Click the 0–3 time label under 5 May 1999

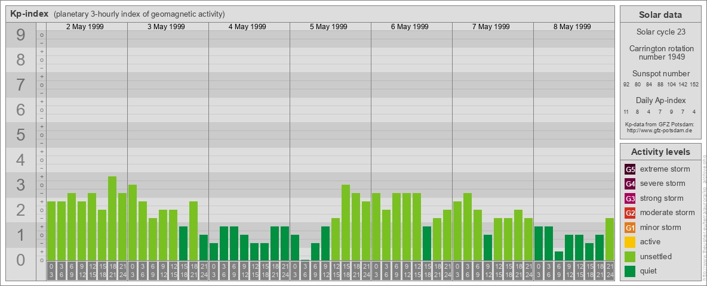(295, 271)
